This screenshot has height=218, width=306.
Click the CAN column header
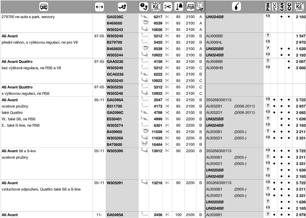pos(281,7)
